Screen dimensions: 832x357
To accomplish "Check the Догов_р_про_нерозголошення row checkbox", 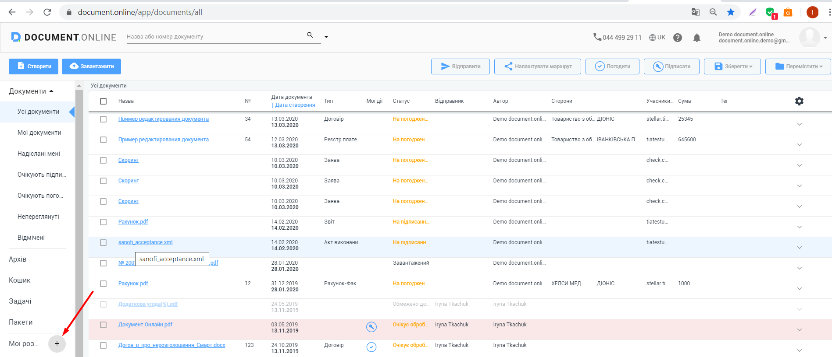I will coord(103,345).
